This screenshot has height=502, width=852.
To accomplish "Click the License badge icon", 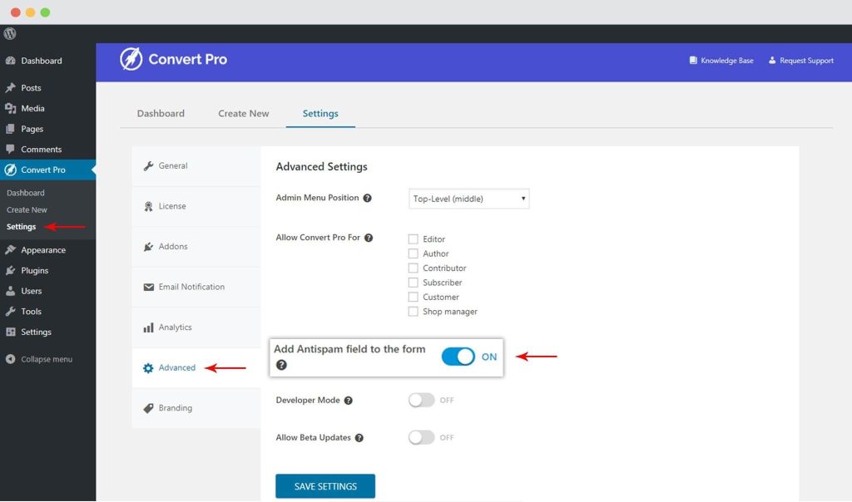I will (x=148, y=206).
